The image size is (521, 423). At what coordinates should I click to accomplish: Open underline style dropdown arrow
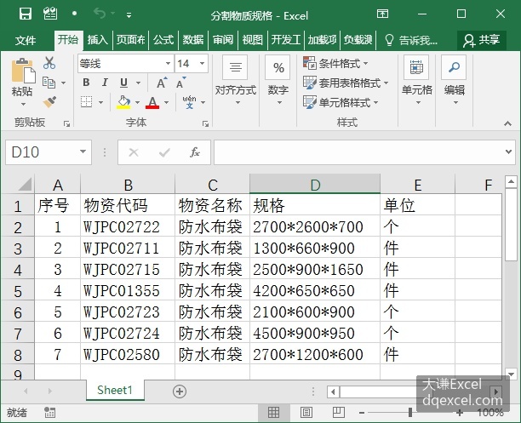click(x=138, y=83)
